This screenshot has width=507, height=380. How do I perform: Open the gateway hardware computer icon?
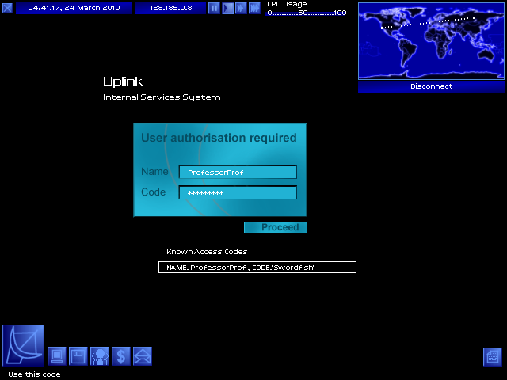(57, 356)
